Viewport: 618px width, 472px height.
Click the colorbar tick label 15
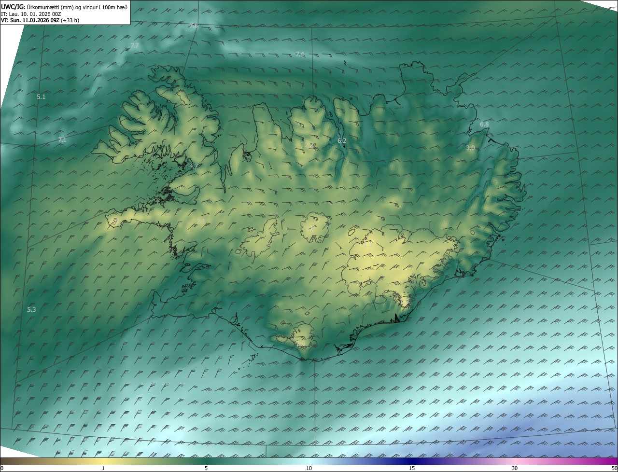click(412, 469)
